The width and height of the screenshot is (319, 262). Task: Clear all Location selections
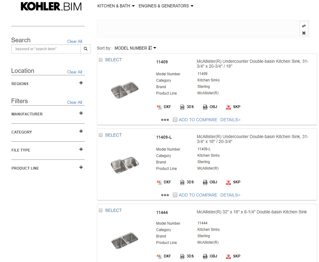(x=75, y=72)
